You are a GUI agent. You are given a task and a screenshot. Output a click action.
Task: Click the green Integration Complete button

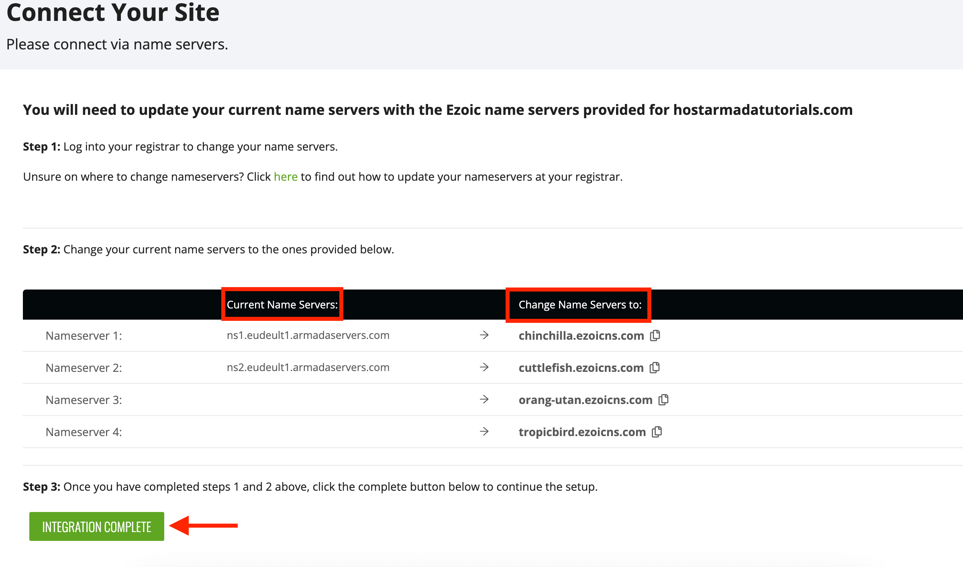97,526
